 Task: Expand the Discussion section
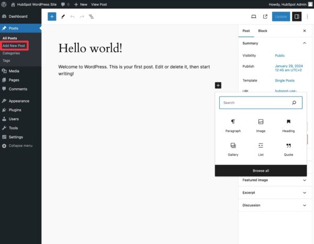tap(305, 205)
